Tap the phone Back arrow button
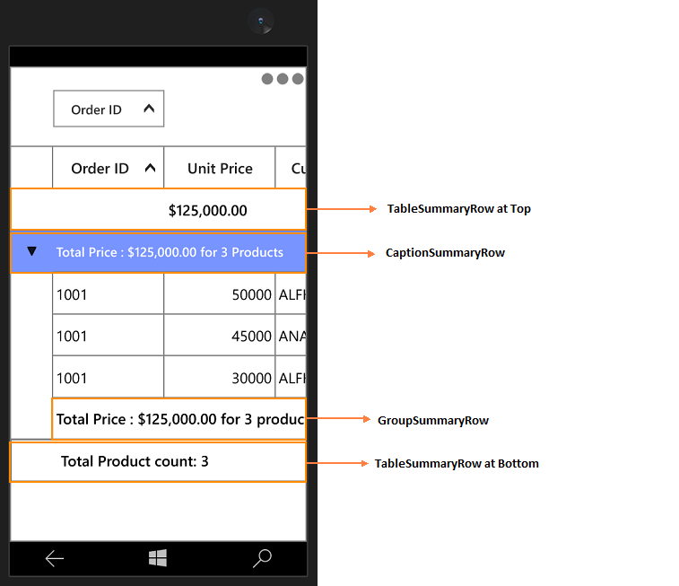679x586 pixels. 55,558
